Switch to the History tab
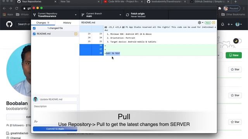This screenshot has height=139, width=248. click(67, 23)
